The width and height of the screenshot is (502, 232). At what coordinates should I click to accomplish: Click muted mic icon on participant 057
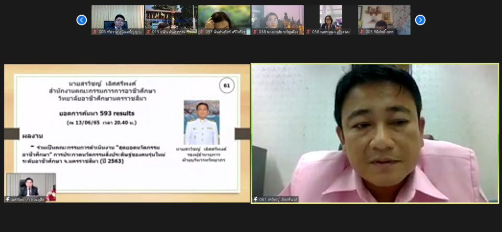coord(202,32)
